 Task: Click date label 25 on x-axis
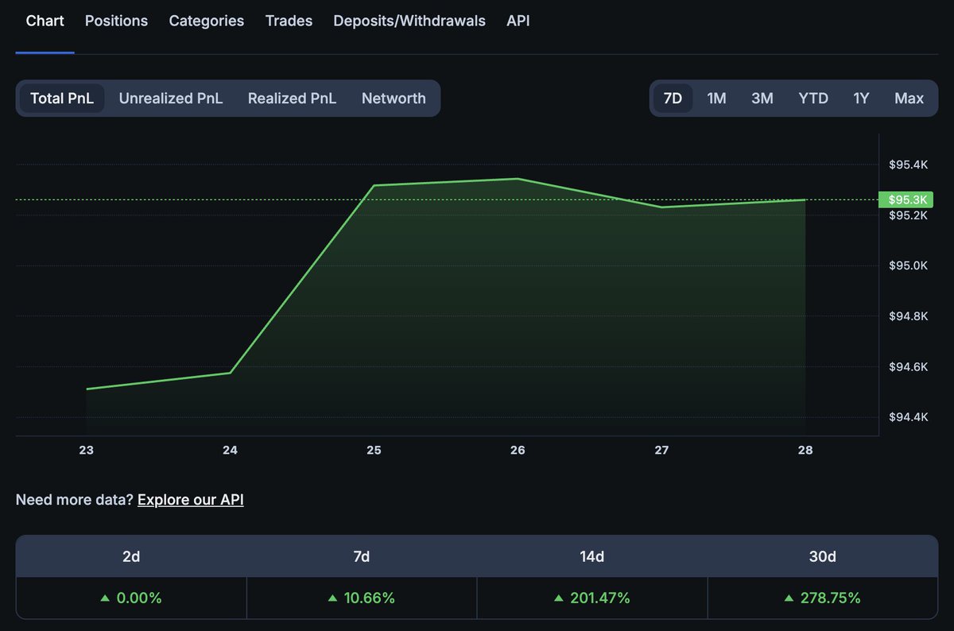tap(374, 451)
